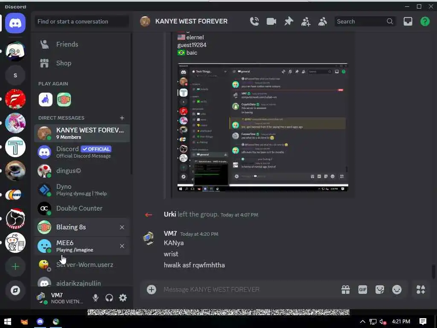Image resolution: width=437 pixels, height=328 pixels.
Task: Open the Windows Start menu
Action: [x=8, y=322]
